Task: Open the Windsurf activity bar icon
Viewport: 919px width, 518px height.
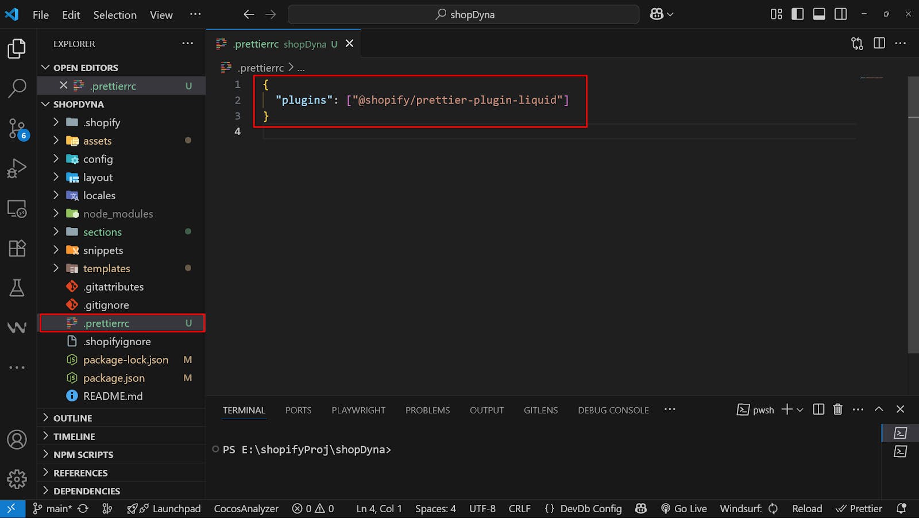Action: point(17,327)
